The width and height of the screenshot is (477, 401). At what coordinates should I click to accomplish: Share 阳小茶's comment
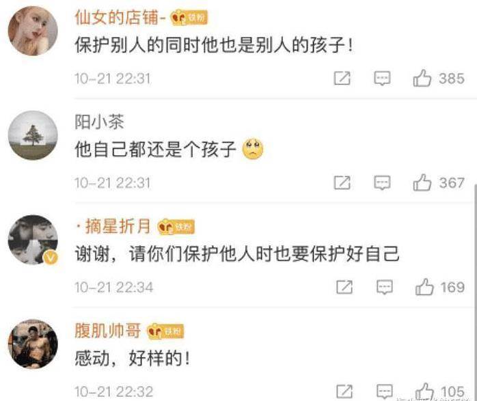pos(342,182)
